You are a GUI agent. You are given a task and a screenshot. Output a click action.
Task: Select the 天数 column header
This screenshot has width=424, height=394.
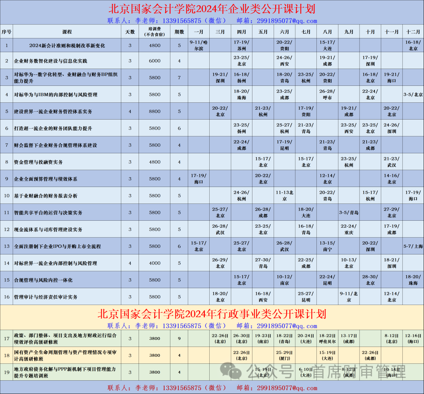point(130,32)
